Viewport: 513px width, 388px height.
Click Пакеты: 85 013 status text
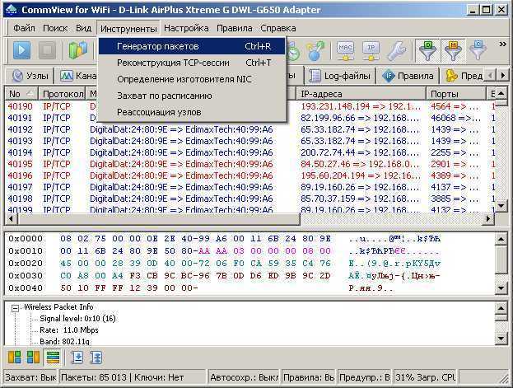pyautogui.click(x=94, y=377)
